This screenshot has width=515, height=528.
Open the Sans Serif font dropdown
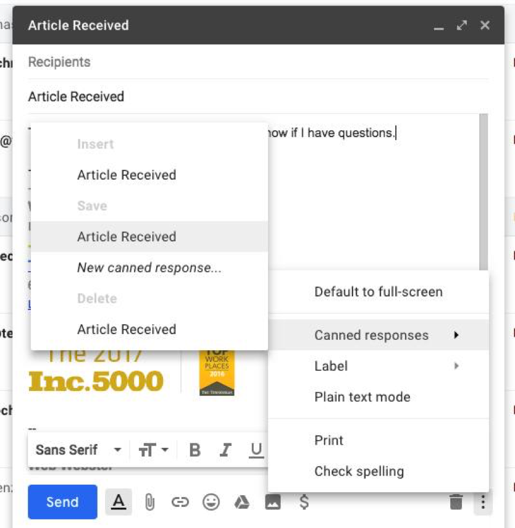pos(78,450)
